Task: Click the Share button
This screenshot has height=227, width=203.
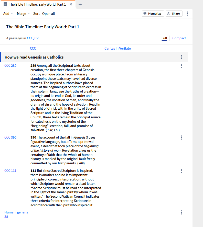Action: point(174,14)
